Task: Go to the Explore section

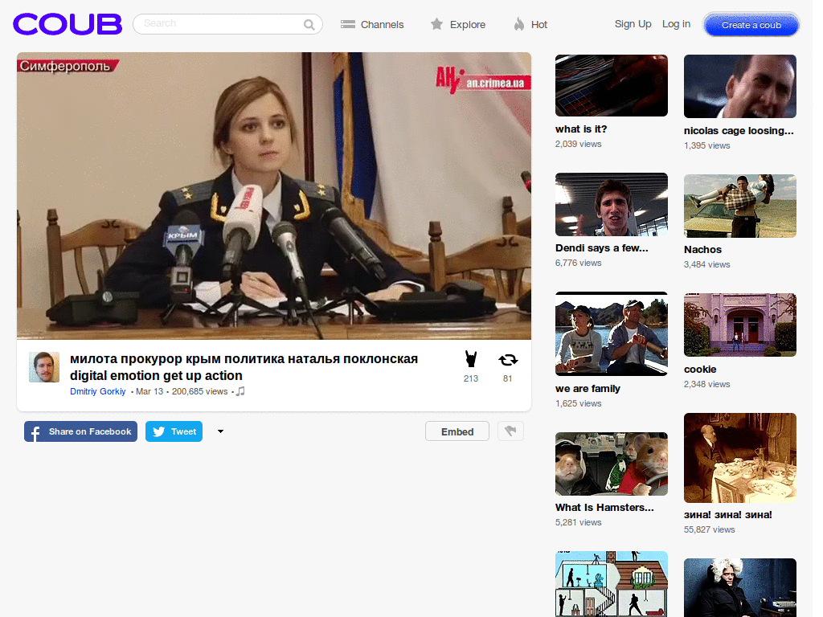Action: click(x=458, y=24)
